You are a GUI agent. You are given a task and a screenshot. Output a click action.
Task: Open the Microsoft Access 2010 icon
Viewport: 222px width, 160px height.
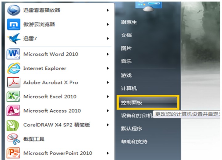(13, 111)
